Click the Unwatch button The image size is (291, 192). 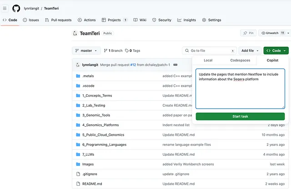[x=272, y=33]
